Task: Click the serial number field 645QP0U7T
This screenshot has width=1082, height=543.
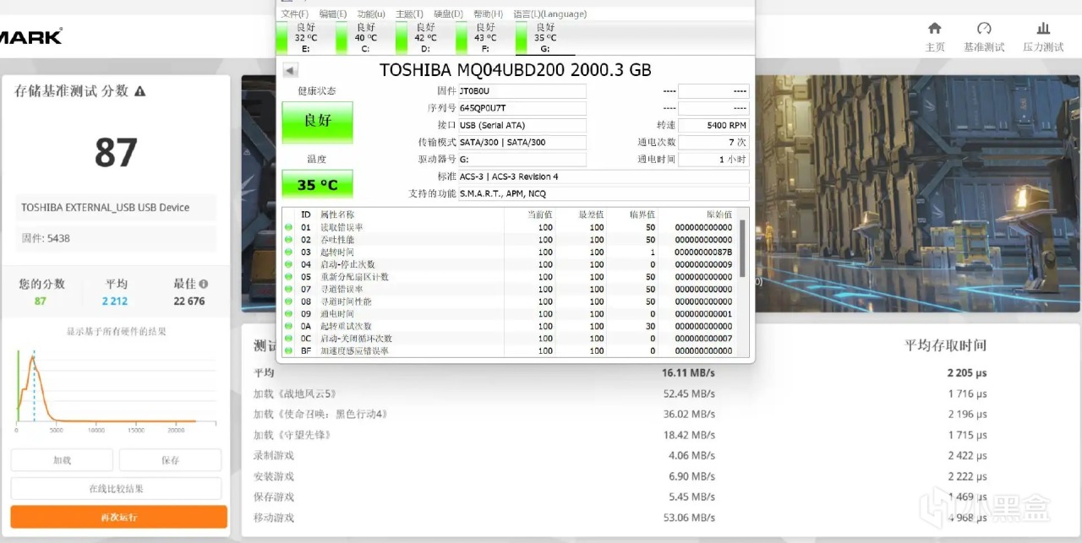Action: (x=522, y=108)
